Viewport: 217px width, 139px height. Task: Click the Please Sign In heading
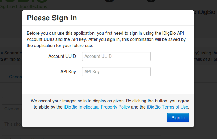click(52, 18)
